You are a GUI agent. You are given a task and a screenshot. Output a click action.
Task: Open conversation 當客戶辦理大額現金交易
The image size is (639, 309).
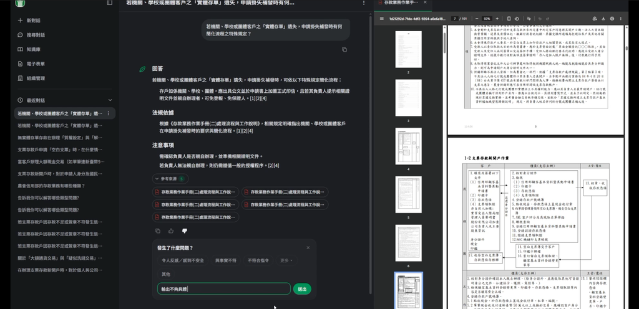61,162
